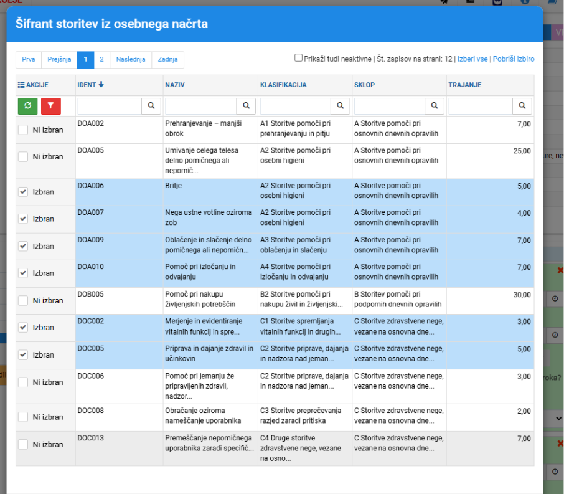Click 'Priprava in dajanje zdravil in učinkovin' cell

(209, 354)
